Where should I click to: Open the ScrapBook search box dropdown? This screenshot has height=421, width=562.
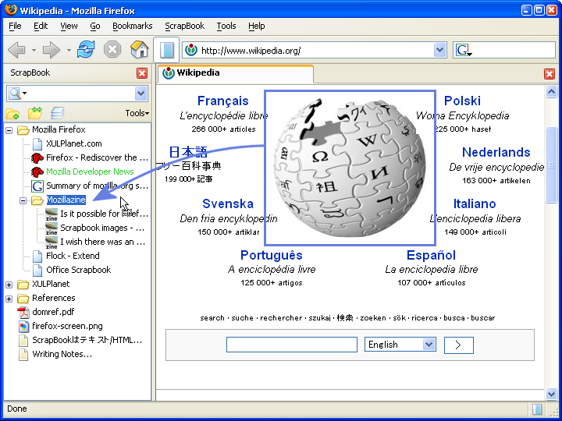140,94
